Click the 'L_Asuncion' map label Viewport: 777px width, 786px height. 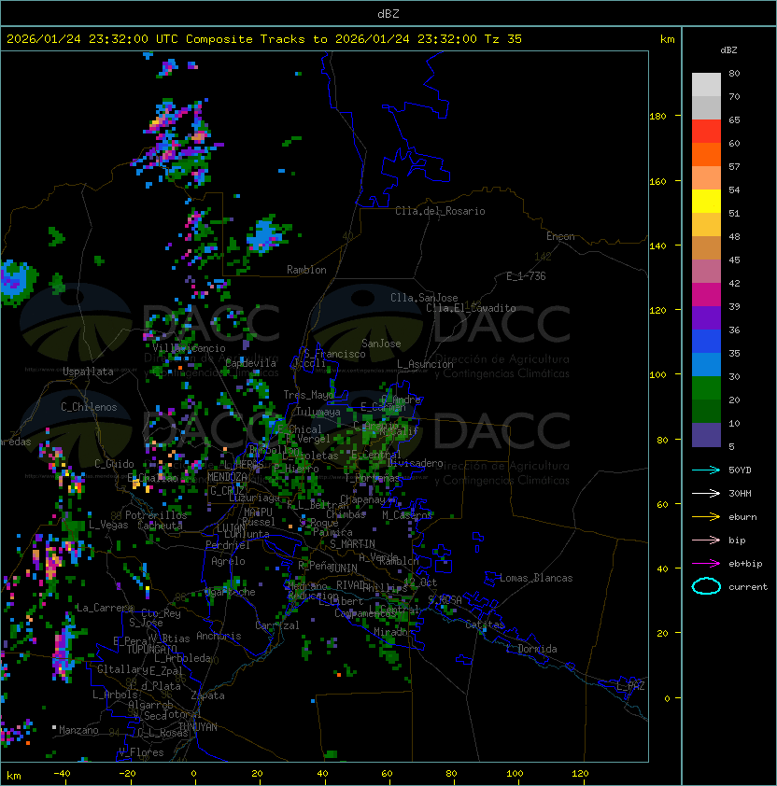click(425, 364)
